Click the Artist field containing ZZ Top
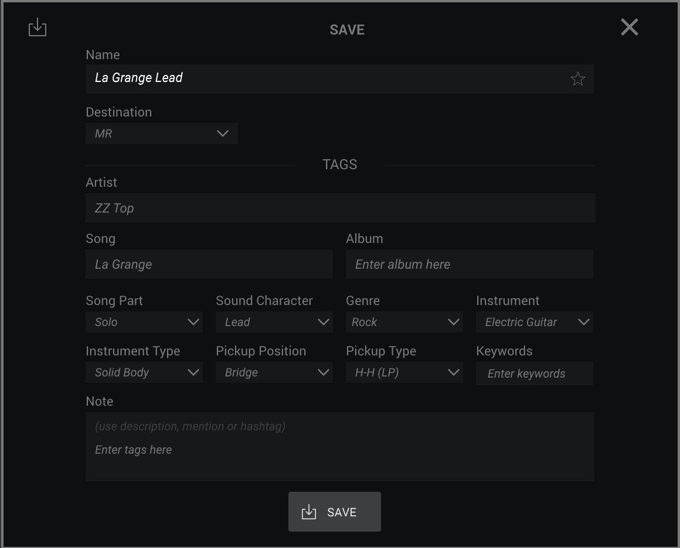 tap(341, 208)
